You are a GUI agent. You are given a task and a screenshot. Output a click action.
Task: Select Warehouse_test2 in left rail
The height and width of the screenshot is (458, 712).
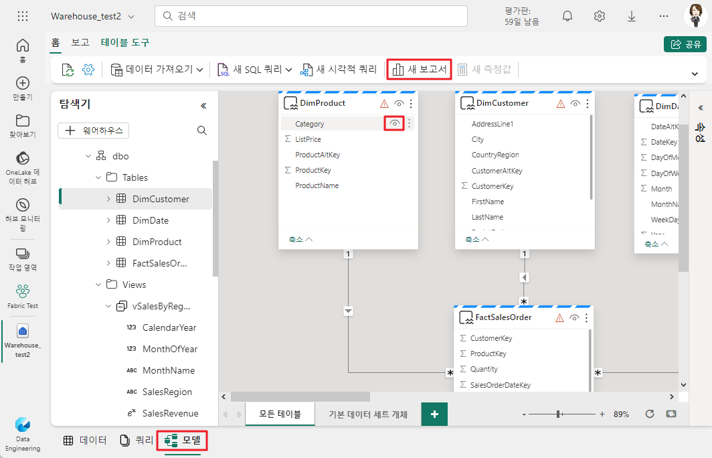coord(23,341)
